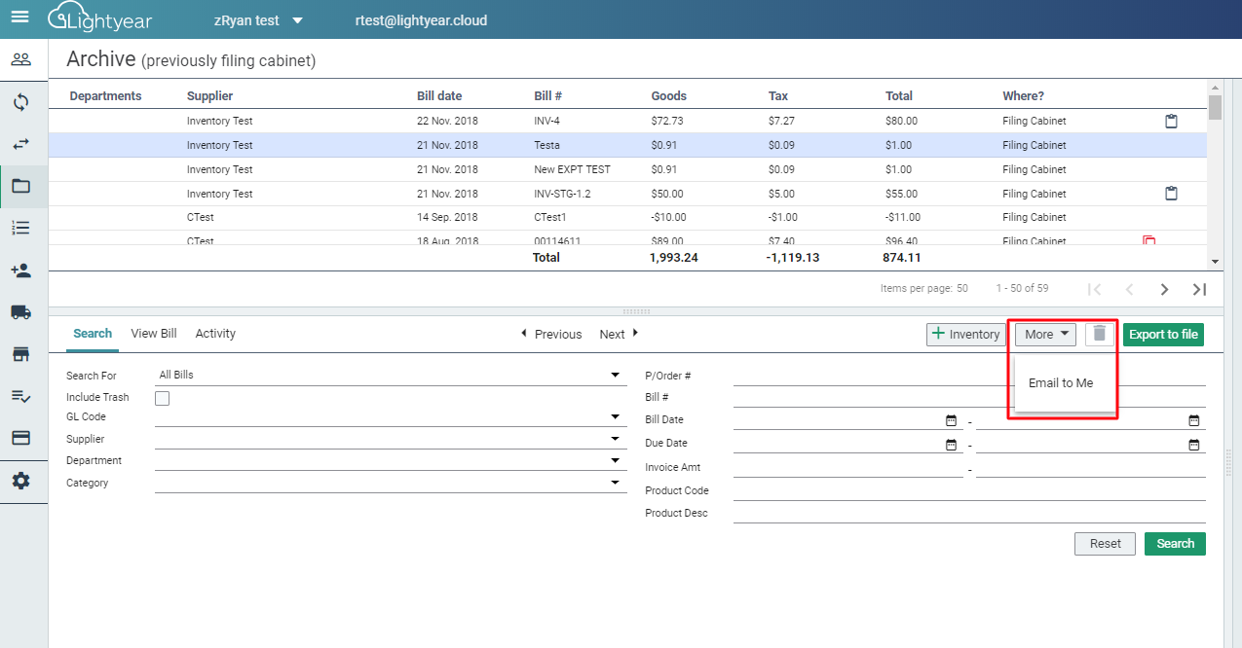Open settings via the gear icon
This screenshot has height=648, width=1242.
(21, 480)
